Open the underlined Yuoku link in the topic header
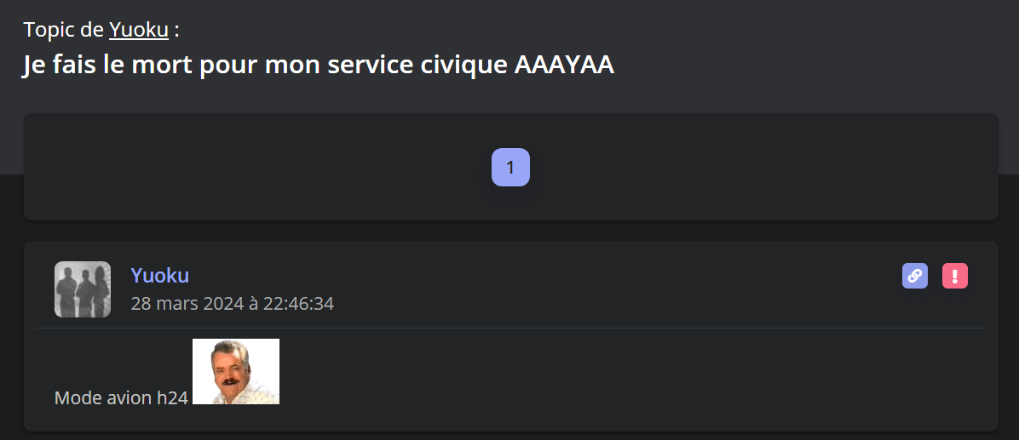Viewport: 1019px width, 440px height. 138,30
